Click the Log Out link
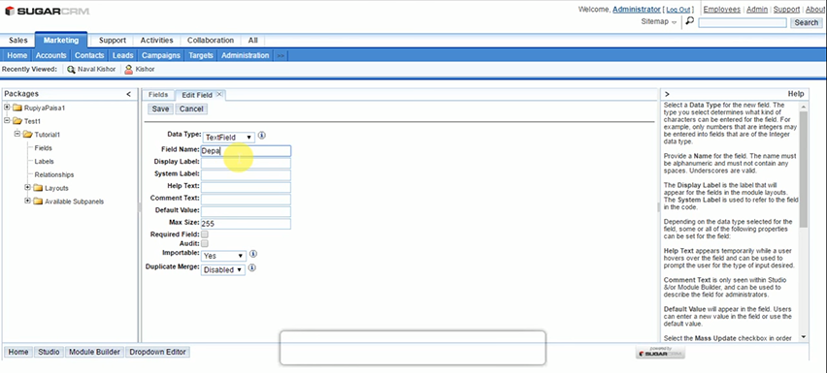This screenshot has height=373, width=827. coord(678,10)
